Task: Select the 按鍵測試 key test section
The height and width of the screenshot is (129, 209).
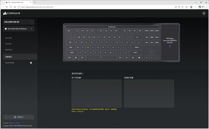Action: point(20,57)
